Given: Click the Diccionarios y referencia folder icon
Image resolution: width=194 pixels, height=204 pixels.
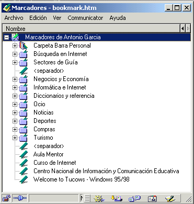Looking at the screenshot, I should [x=24, y=96].
